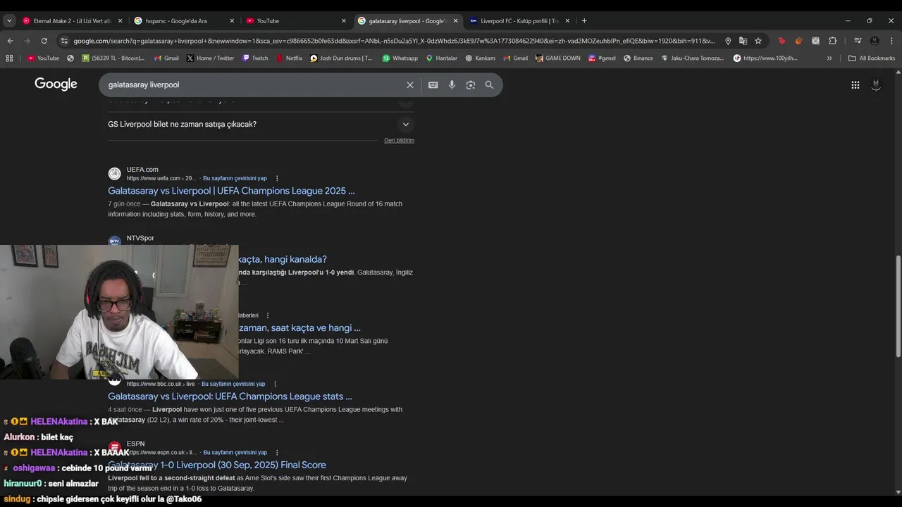The height and width of the screenshot is (507, 902).
Task: Open the All Bookmarks folder
Action: (x=872, y=58)
